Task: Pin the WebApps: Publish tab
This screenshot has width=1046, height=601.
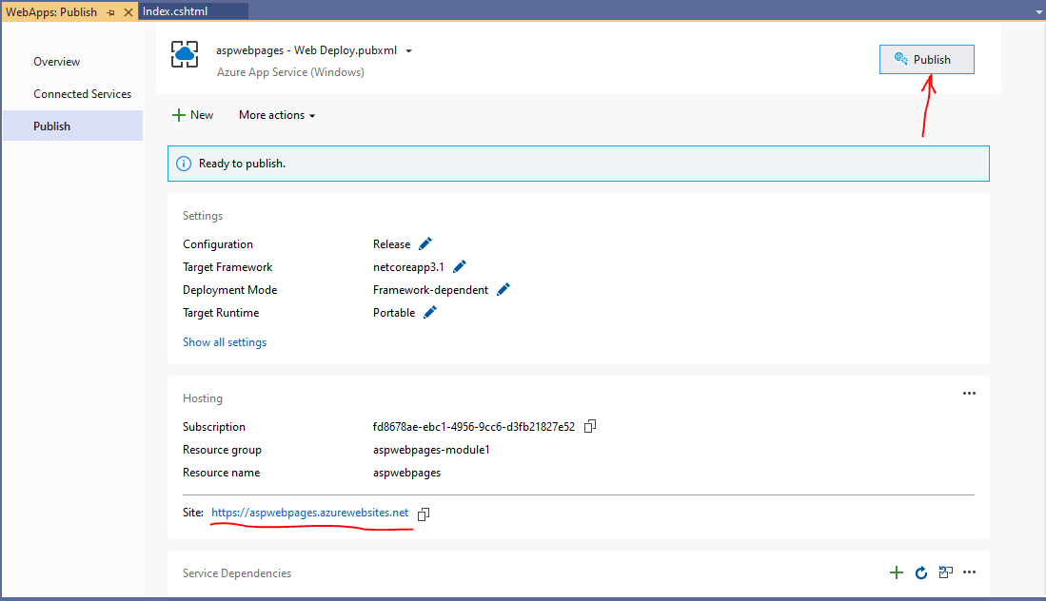Action: [110, 12]
